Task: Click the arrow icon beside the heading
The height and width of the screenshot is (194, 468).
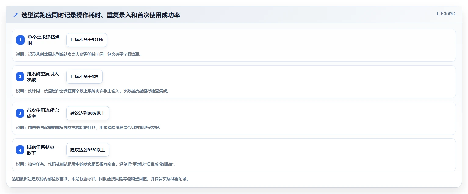Action: click(16, 15)
